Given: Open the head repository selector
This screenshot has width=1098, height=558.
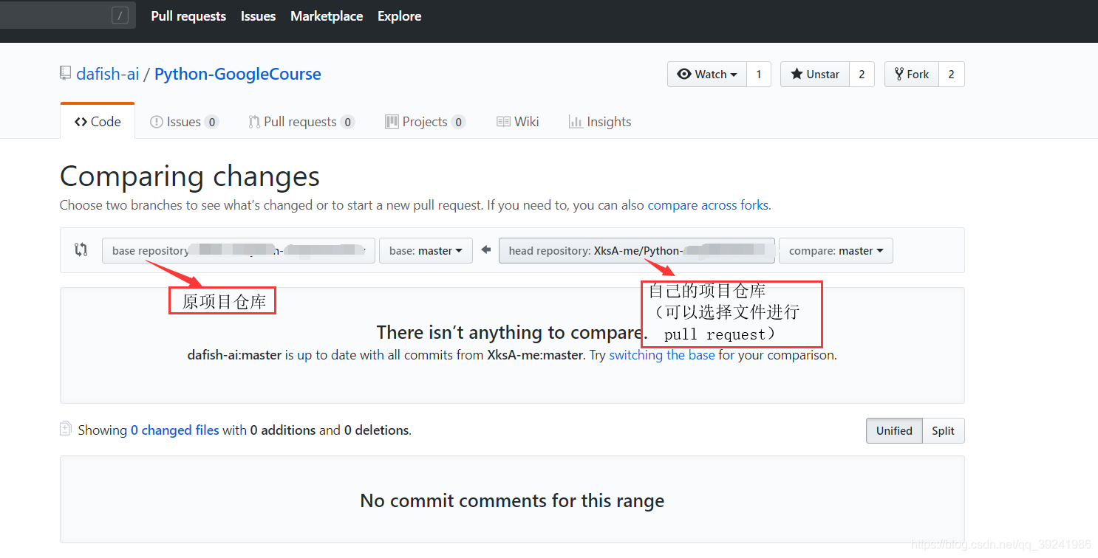Looking at the screenshot, I should 637,250.
